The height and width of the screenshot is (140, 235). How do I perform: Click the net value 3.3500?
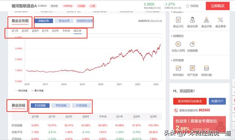(149, 4)
